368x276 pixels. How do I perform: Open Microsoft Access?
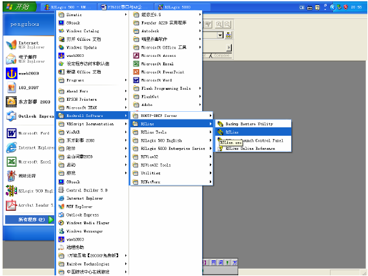(166, 56)
